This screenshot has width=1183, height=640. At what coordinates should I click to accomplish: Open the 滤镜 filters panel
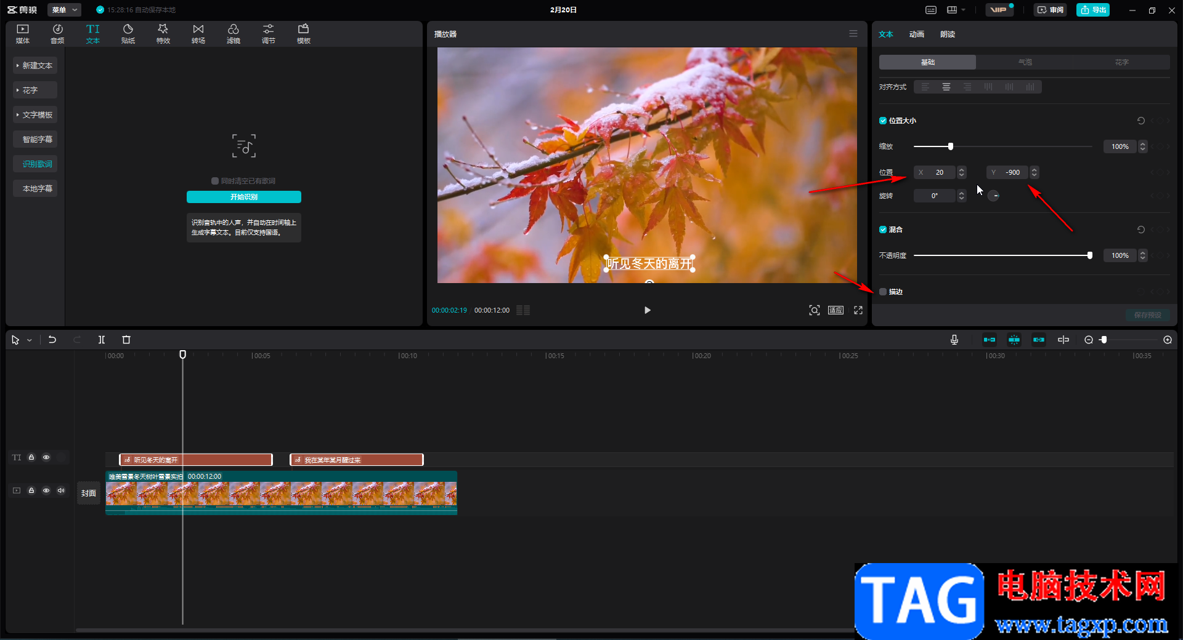tap(234, 34)
